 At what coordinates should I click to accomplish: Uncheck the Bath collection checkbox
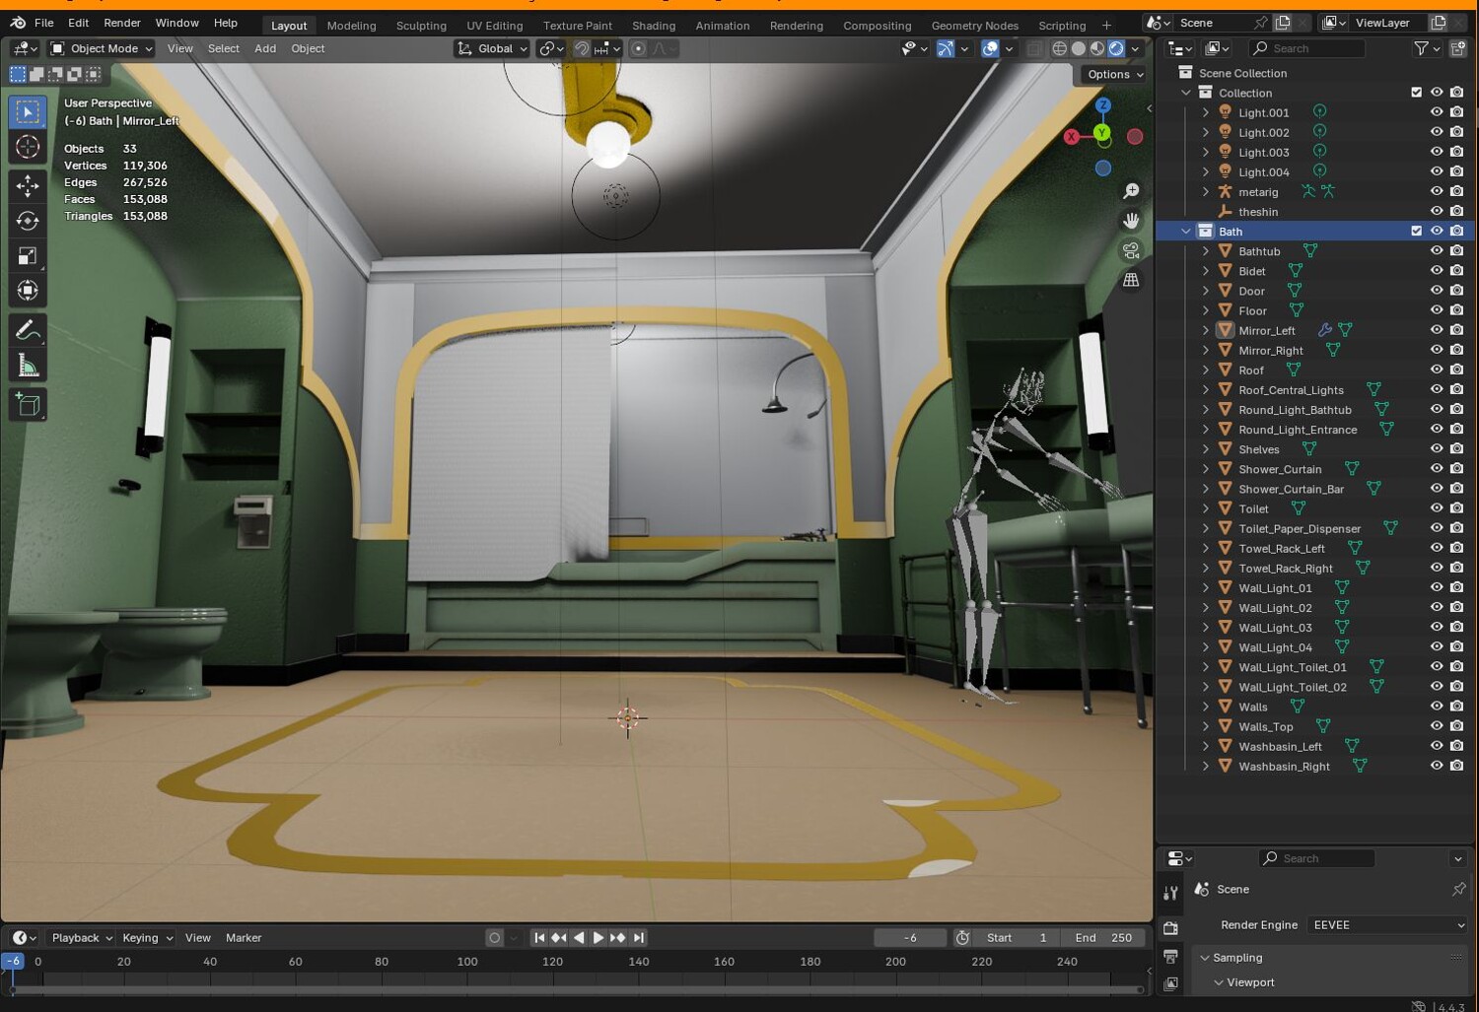click(x=1417, y=232)
